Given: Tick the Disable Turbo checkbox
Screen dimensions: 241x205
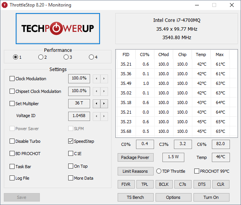Looking at the screenshot, I should click(x=12, y=141).
